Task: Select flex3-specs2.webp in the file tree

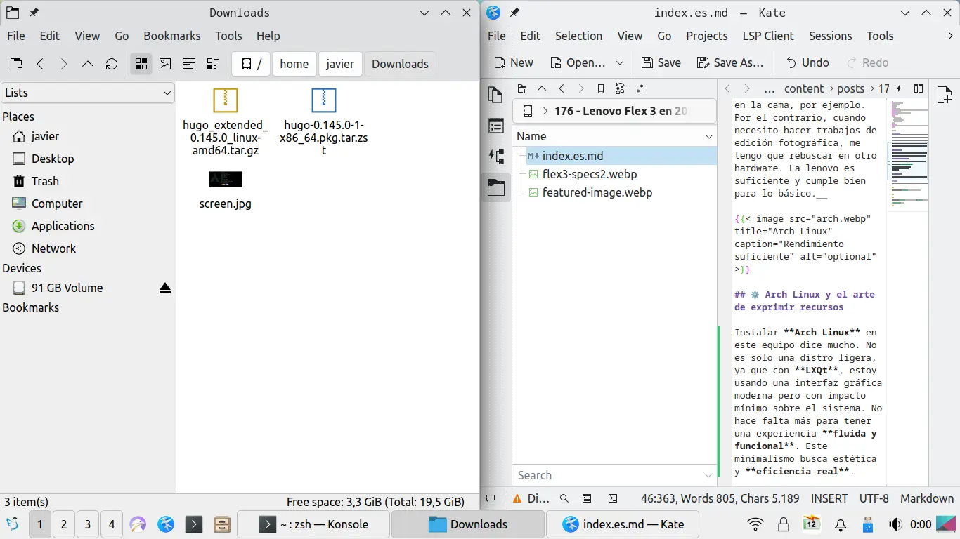Action: (589, 174)
